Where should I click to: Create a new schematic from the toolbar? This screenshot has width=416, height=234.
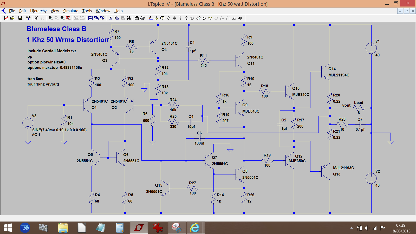click(x=6, y=18)
